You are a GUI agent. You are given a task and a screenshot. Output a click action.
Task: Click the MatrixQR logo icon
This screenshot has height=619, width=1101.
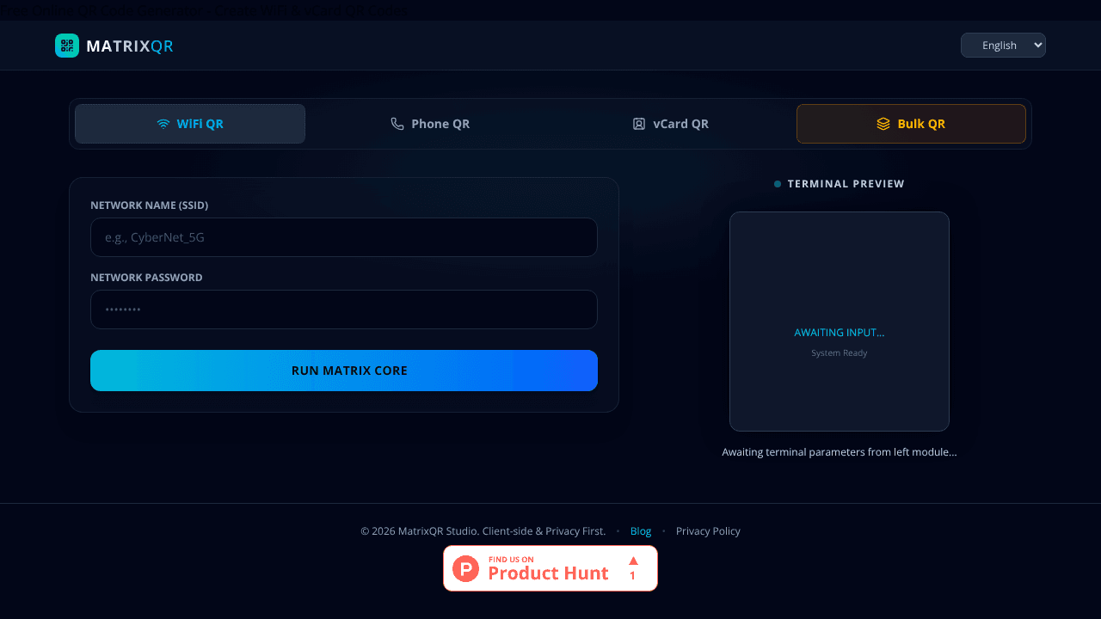coord(67,46)
